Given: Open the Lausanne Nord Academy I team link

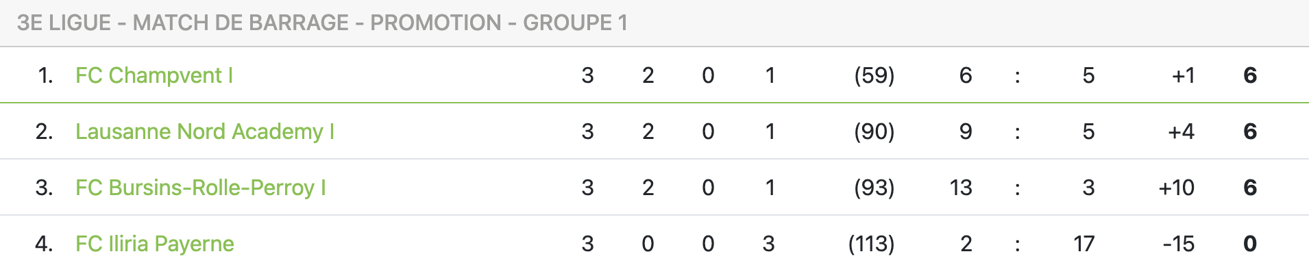Looking at the screenshot, I should (205, 131).
